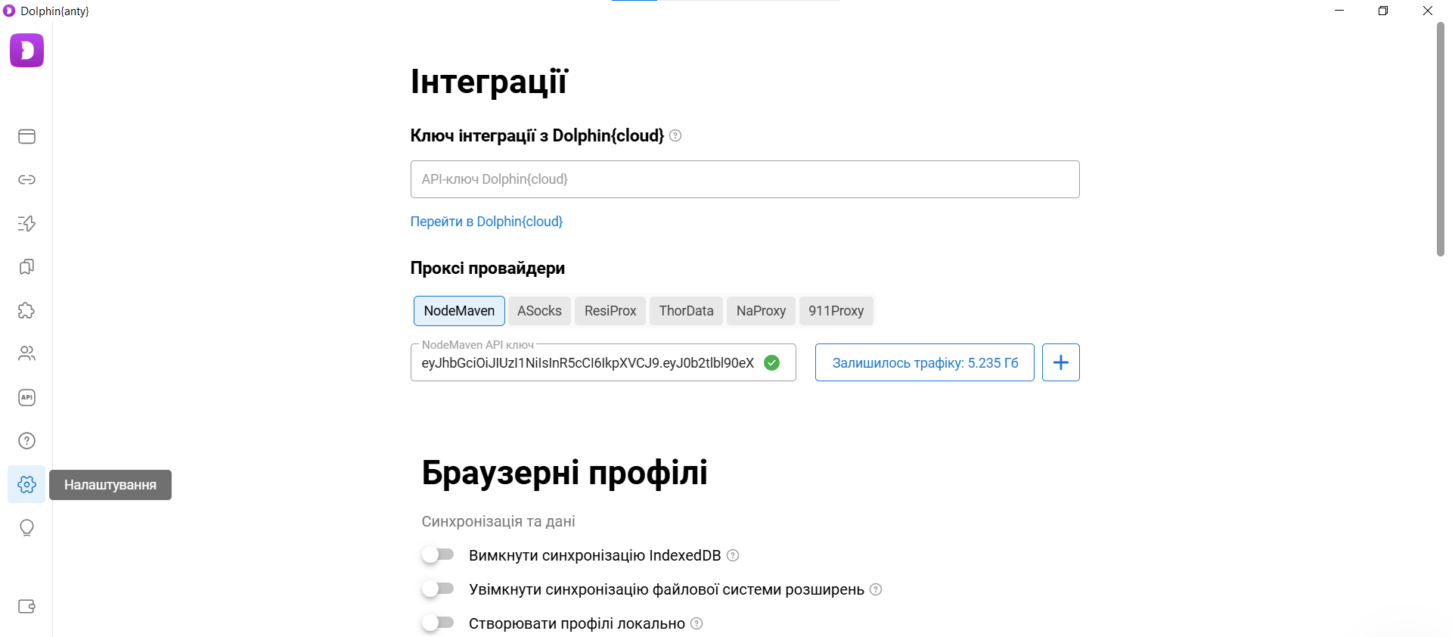Open the help question-mark sidebar icon
Image resolution: width=1452 pixels, height=637 pixels.
point(26,440)
